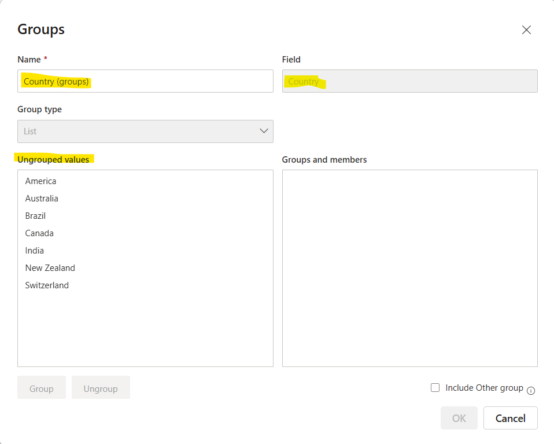Select Australia from the ungrouped list
554x444 pixels.
tap(41, 198)
